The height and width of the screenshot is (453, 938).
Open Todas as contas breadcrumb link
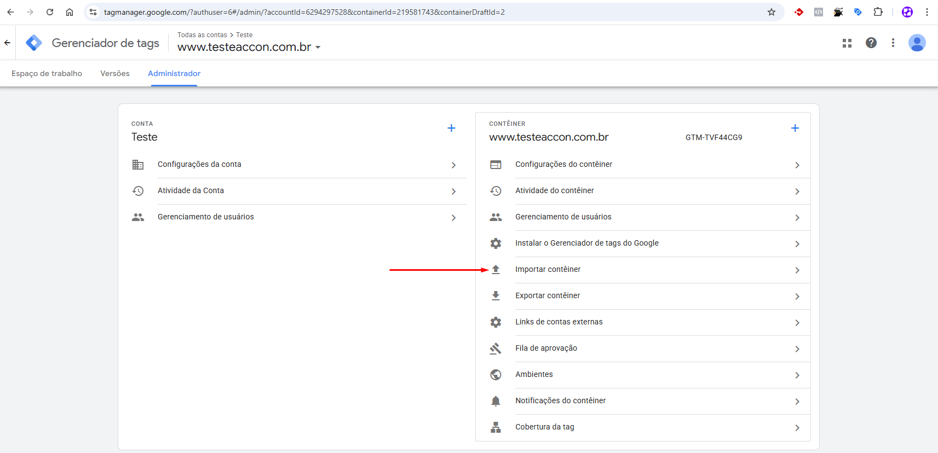[x=202, y=35]
